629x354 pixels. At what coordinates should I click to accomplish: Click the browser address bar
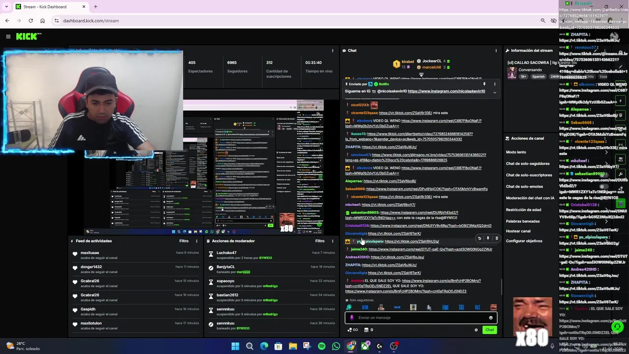click(295, 21)
